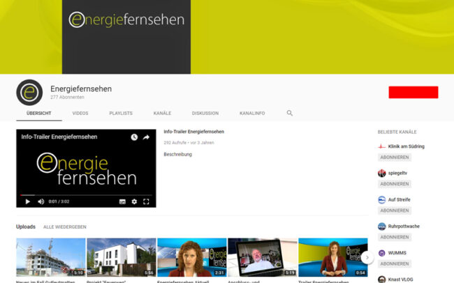Subscribe to Ruhrpottwache
The height and width of the screenshot is (283, 454).
395,237
